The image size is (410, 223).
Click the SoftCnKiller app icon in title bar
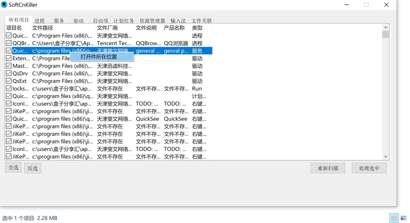(4, 5)
